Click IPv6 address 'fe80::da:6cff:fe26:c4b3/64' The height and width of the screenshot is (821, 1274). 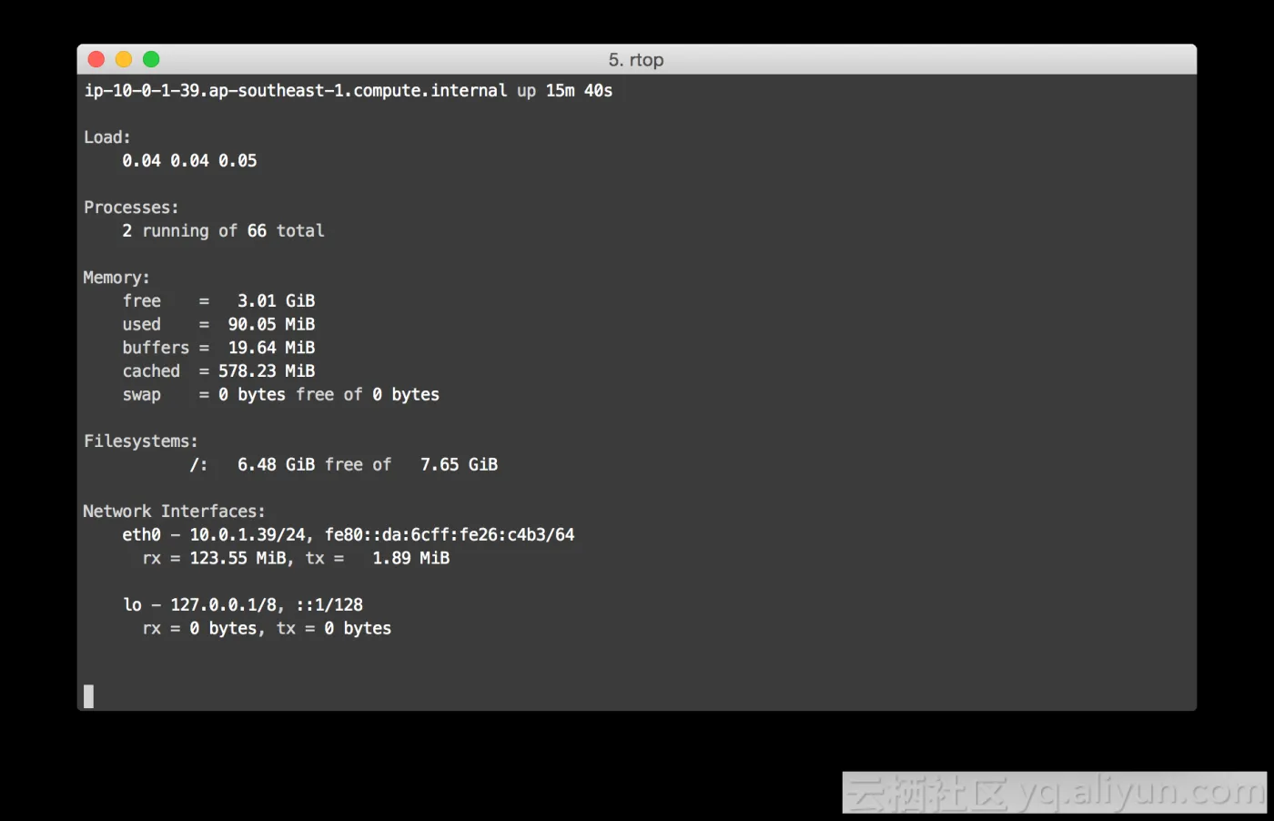tap(450, 535)
